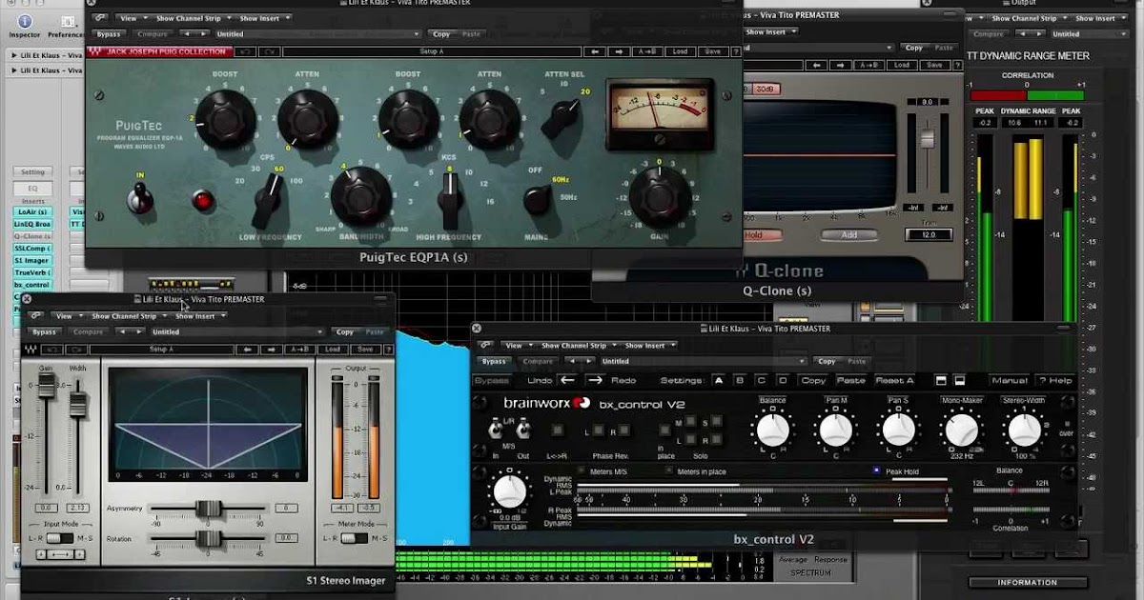Viewport: 1144px width, 600px height.
Task: Expand first Lili Et Klaus track disclosure triangle
Action: [x=14, y=55]
